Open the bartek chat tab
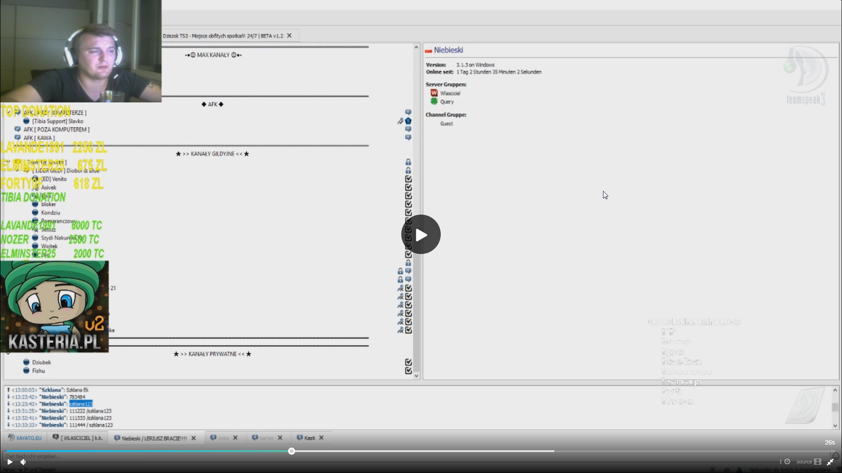This screenshot has height=473, width=842. (x=263, y=438)
